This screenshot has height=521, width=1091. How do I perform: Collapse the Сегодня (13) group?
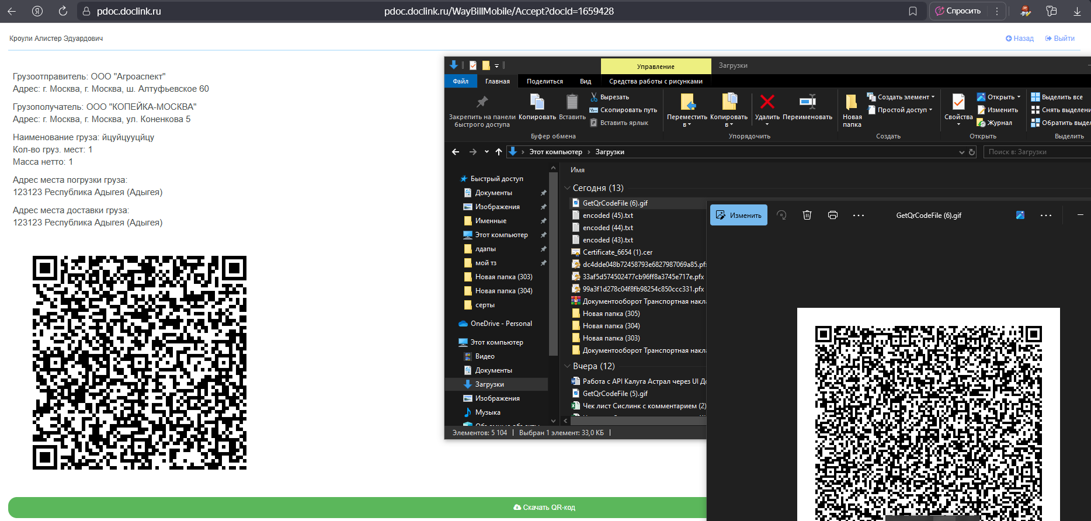[567, 188]
